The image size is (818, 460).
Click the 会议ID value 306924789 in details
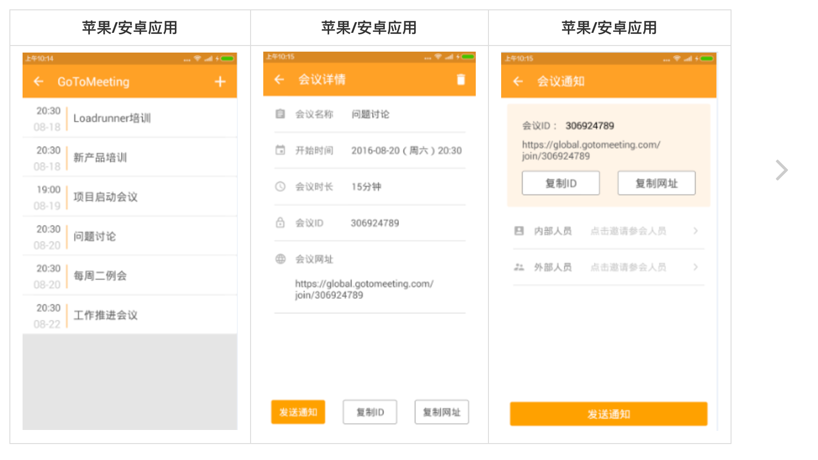pyautogui.click(x=375, y=223)
